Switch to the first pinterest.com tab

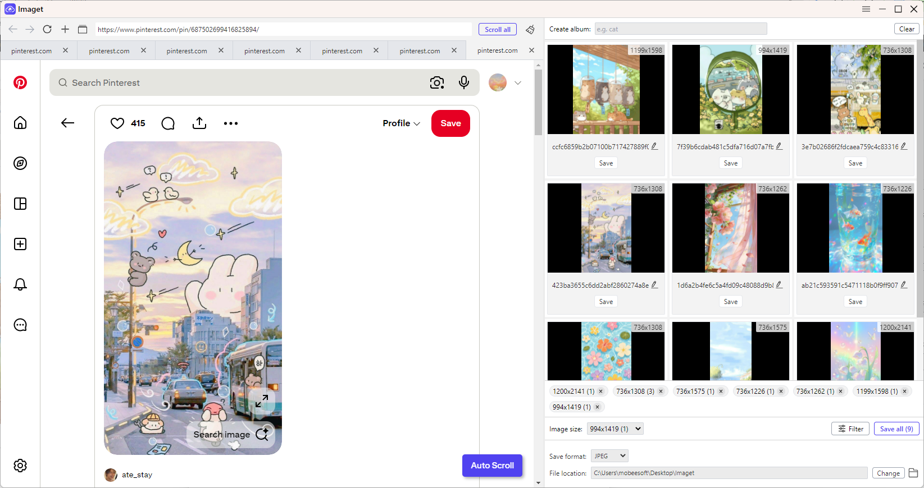coord(31,50)
